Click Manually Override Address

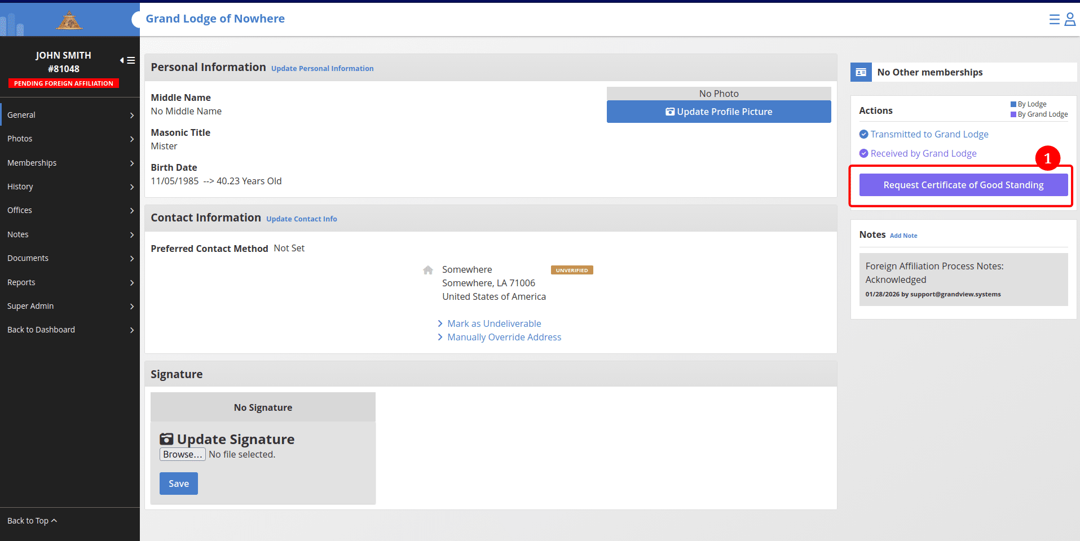pyautogui.click(x=504, y=337)
